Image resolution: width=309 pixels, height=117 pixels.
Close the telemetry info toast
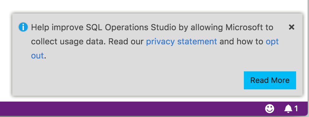292,27
